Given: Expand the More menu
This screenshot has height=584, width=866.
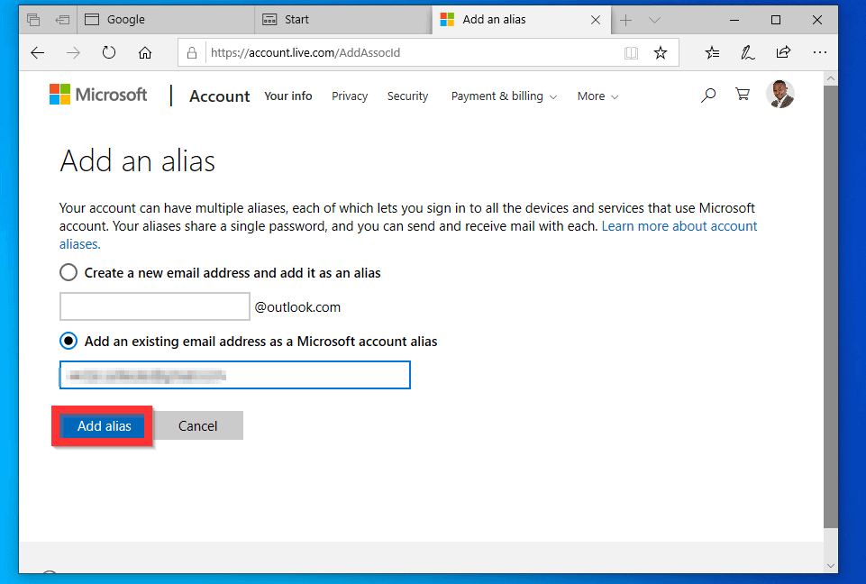Looking at the screenshot, I should (597, 96).
